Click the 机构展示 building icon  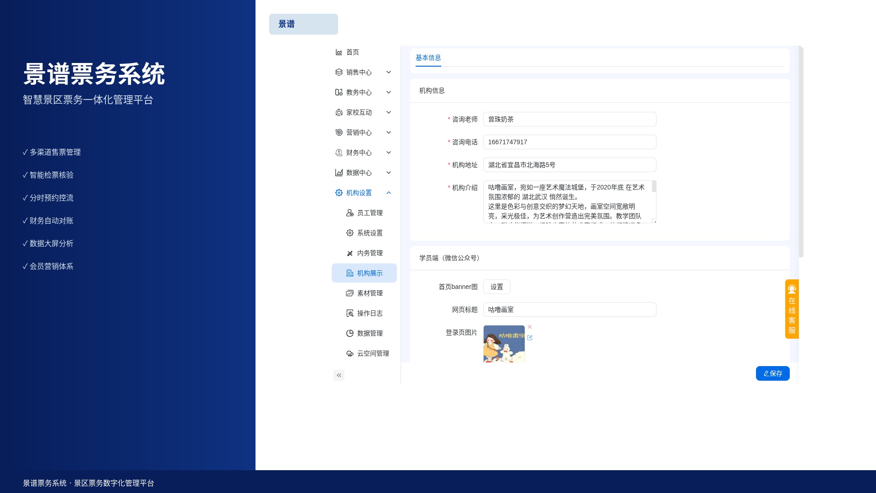point(350,273)
